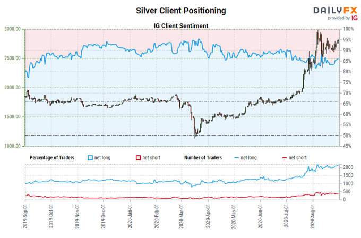The height and width of the screenshot is (238, 361).
Task: Click red net short line in Number legend
Action: (x=284, y=157)
